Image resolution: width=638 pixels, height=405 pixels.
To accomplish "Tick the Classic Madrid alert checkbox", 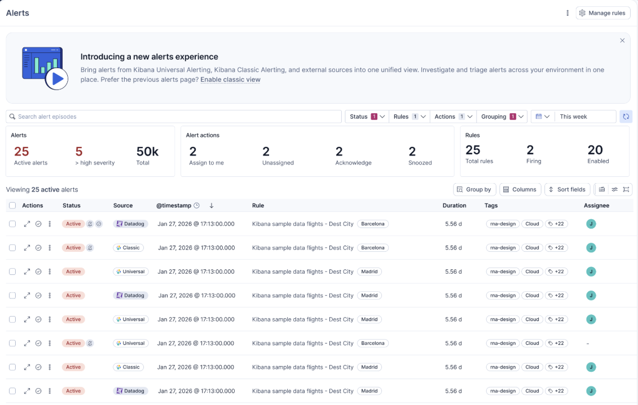I will [x=12, y=367].
